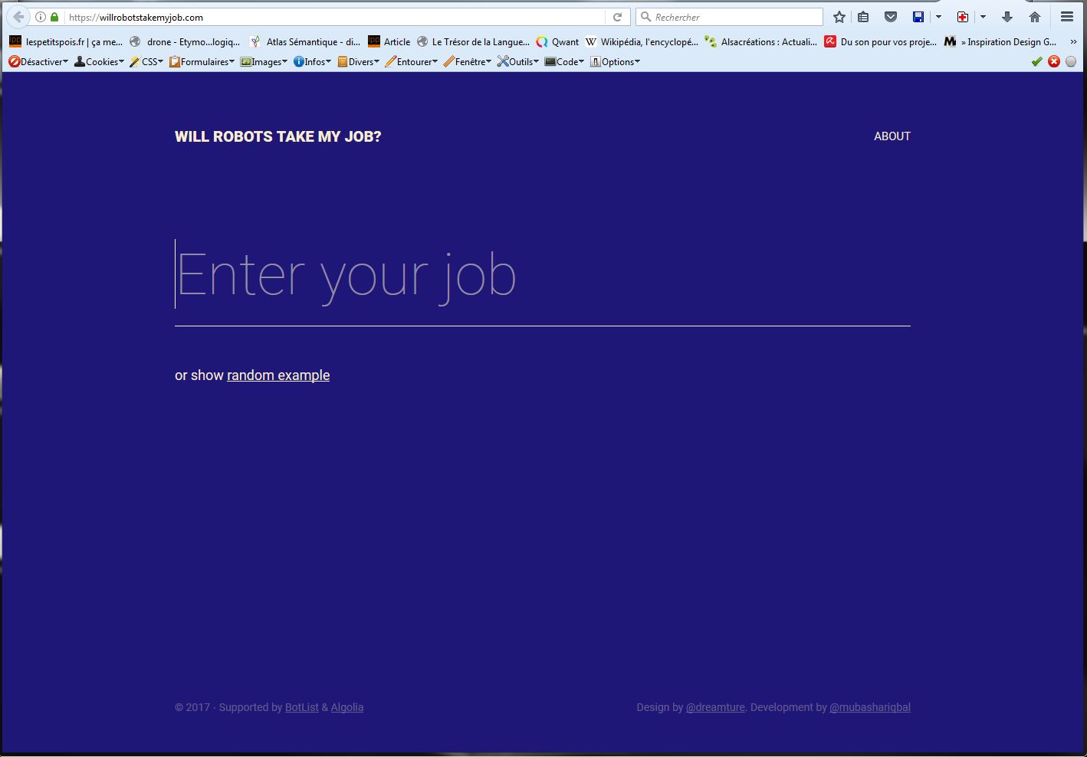The image size is (1087, 757).
Task: Visit the BotList supporter link
Action: (x=302, y=707)
